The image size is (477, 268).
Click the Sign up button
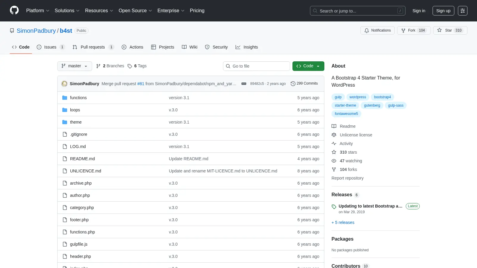[x=443, y=11]
